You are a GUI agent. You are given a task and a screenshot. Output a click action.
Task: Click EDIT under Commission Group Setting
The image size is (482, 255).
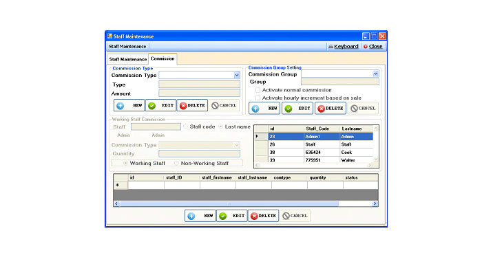point(297,109)
